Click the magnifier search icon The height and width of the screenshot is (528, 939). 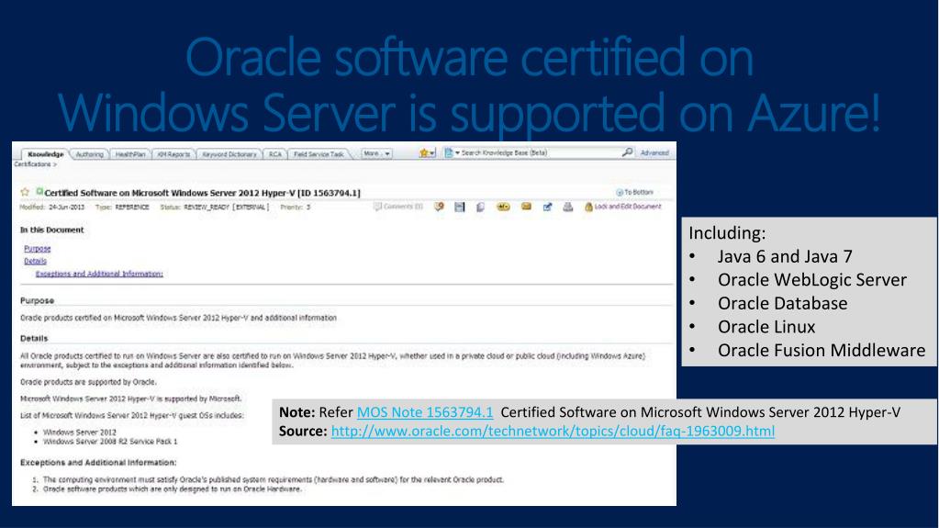tap(626, 152)
